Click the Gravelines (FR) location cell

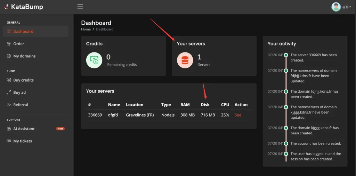click(x=140, y=115)
